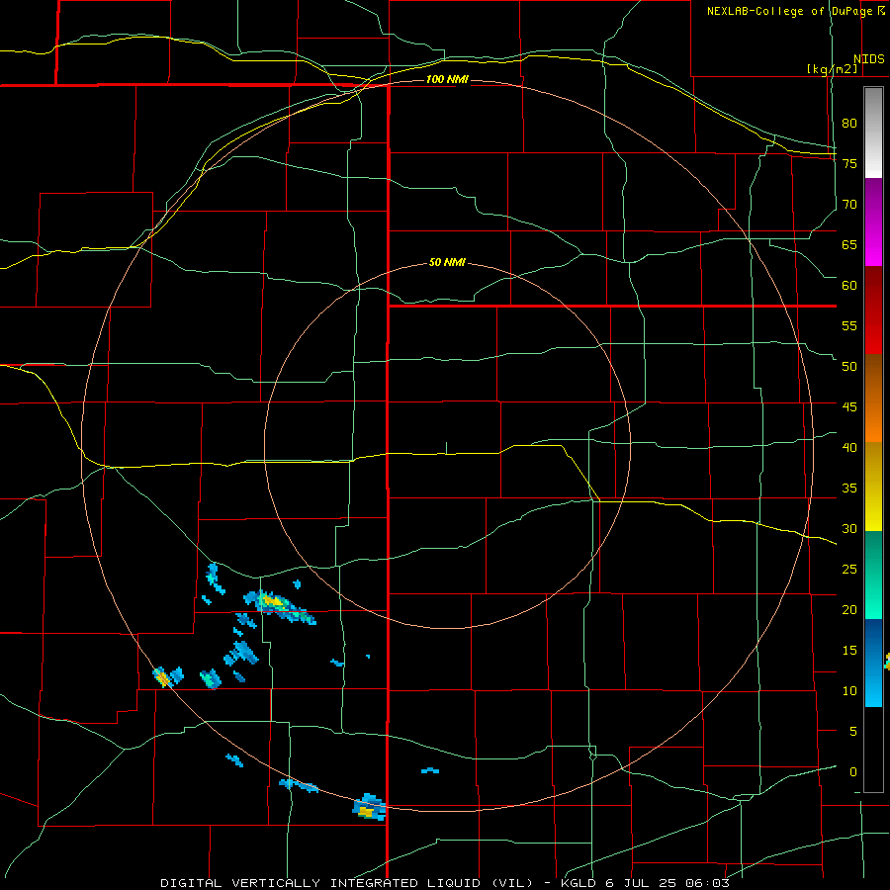Click the 30 value on the VIL scale

click(849, 528)
